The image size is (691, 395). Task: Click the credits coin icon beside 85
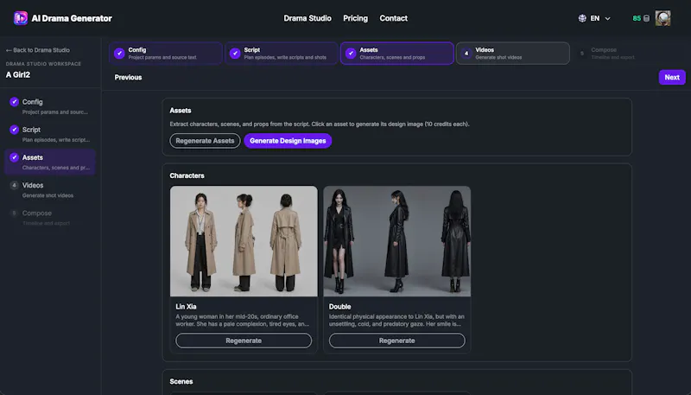click(x=646, y=18)
